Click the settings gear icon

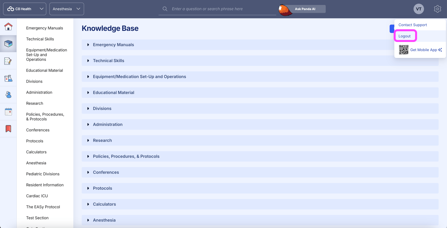(x=437, y=9)
